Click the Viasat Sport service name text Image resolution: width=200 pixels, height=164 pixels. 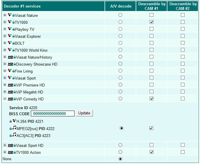pyautogui.click(x=25, y=78)
